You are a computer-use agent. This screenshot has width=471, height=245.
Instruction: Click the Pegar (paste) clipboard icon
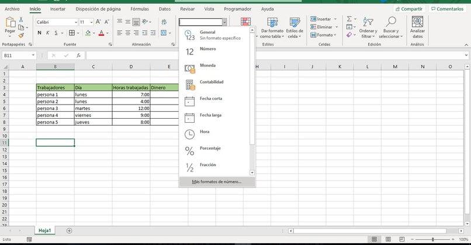pyautogui.click(x=10, y=22)
